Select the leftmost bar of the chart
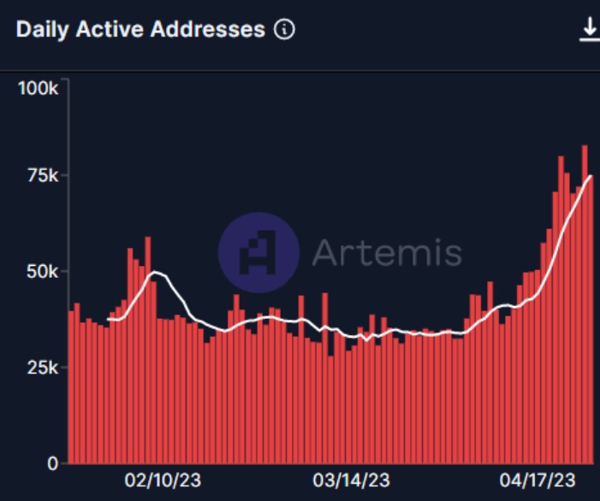This screenshot has height=501, width=600. tap(71, 387)
